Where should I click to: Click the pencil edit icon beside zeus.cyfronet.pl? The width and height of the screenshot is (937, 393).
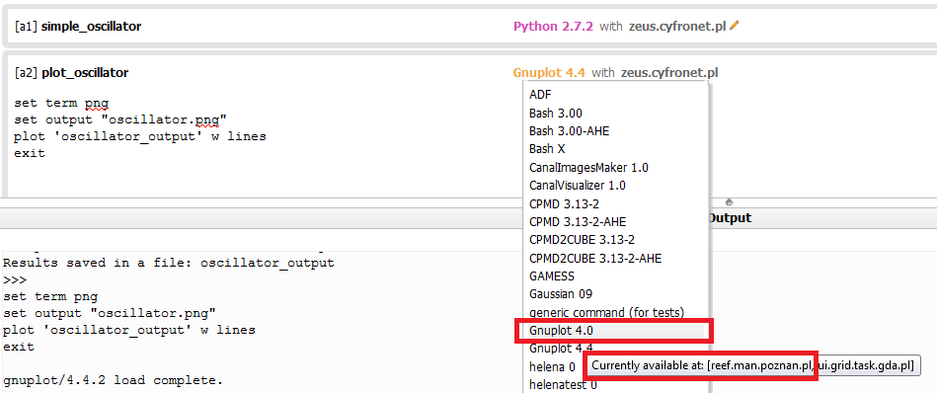(x=735, y=25)
